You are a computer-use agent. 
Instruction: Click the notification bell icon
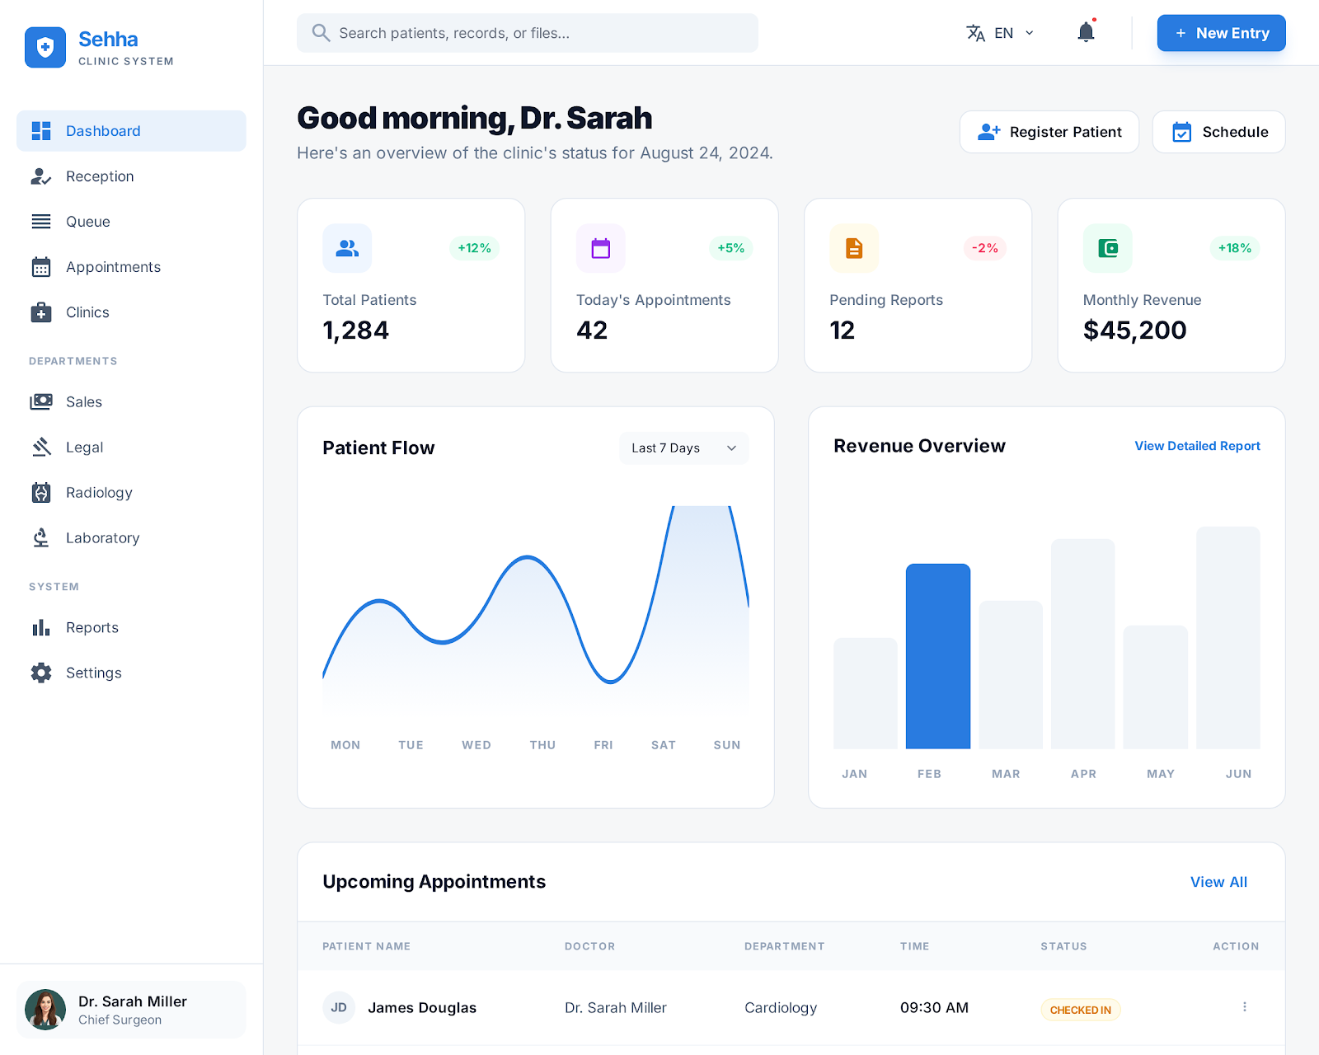coord(1086,33)
